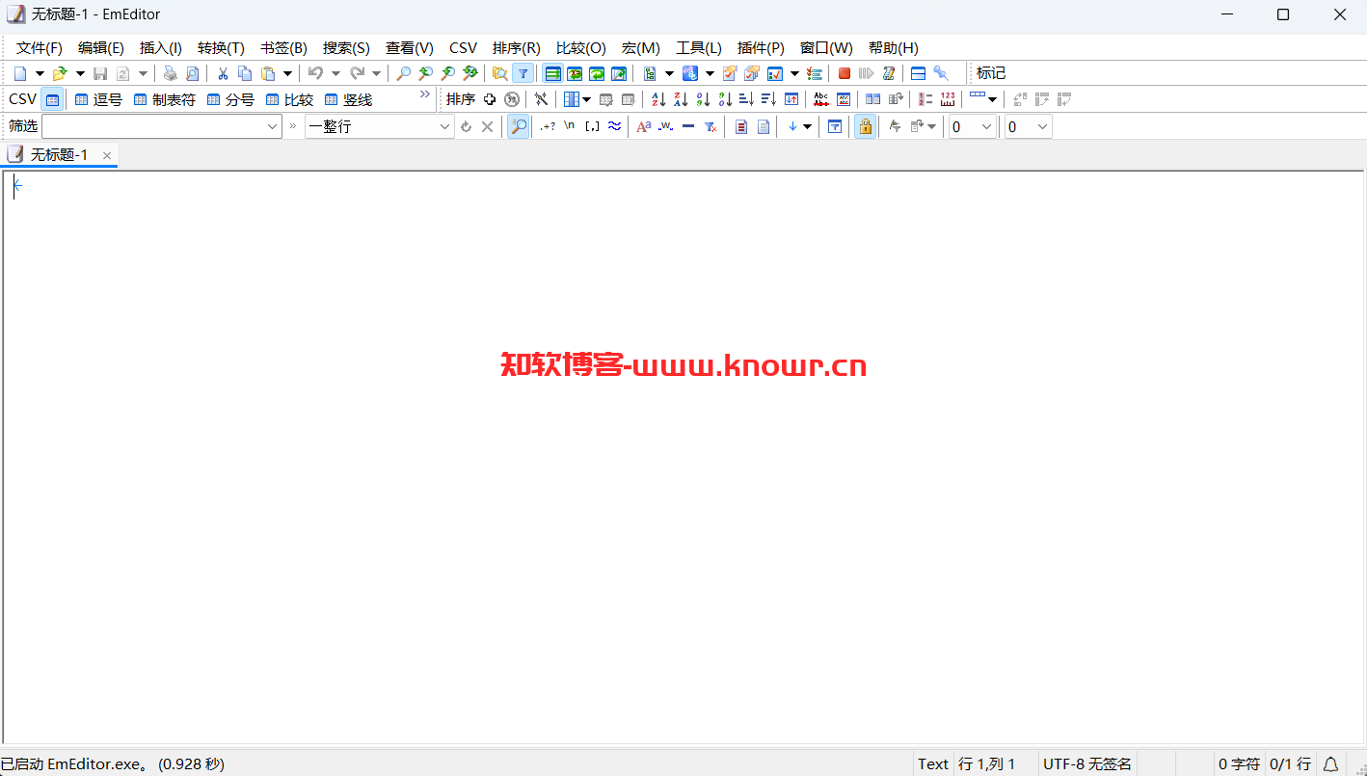
Task: Toggle incremental search magnifier in filter bar
Action: (519, 126)
